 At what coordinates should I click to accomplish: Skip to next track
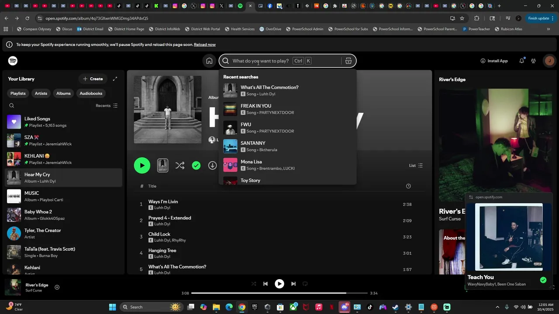click(x=293, y=284)
